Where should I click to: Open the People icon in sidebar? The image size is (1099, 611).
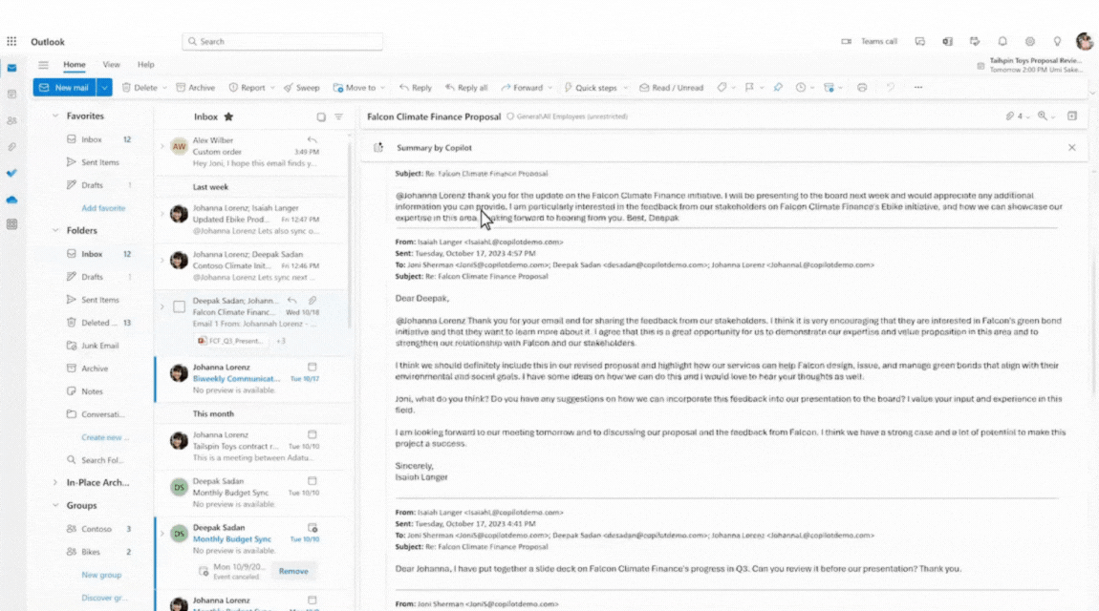pos(12,118)
